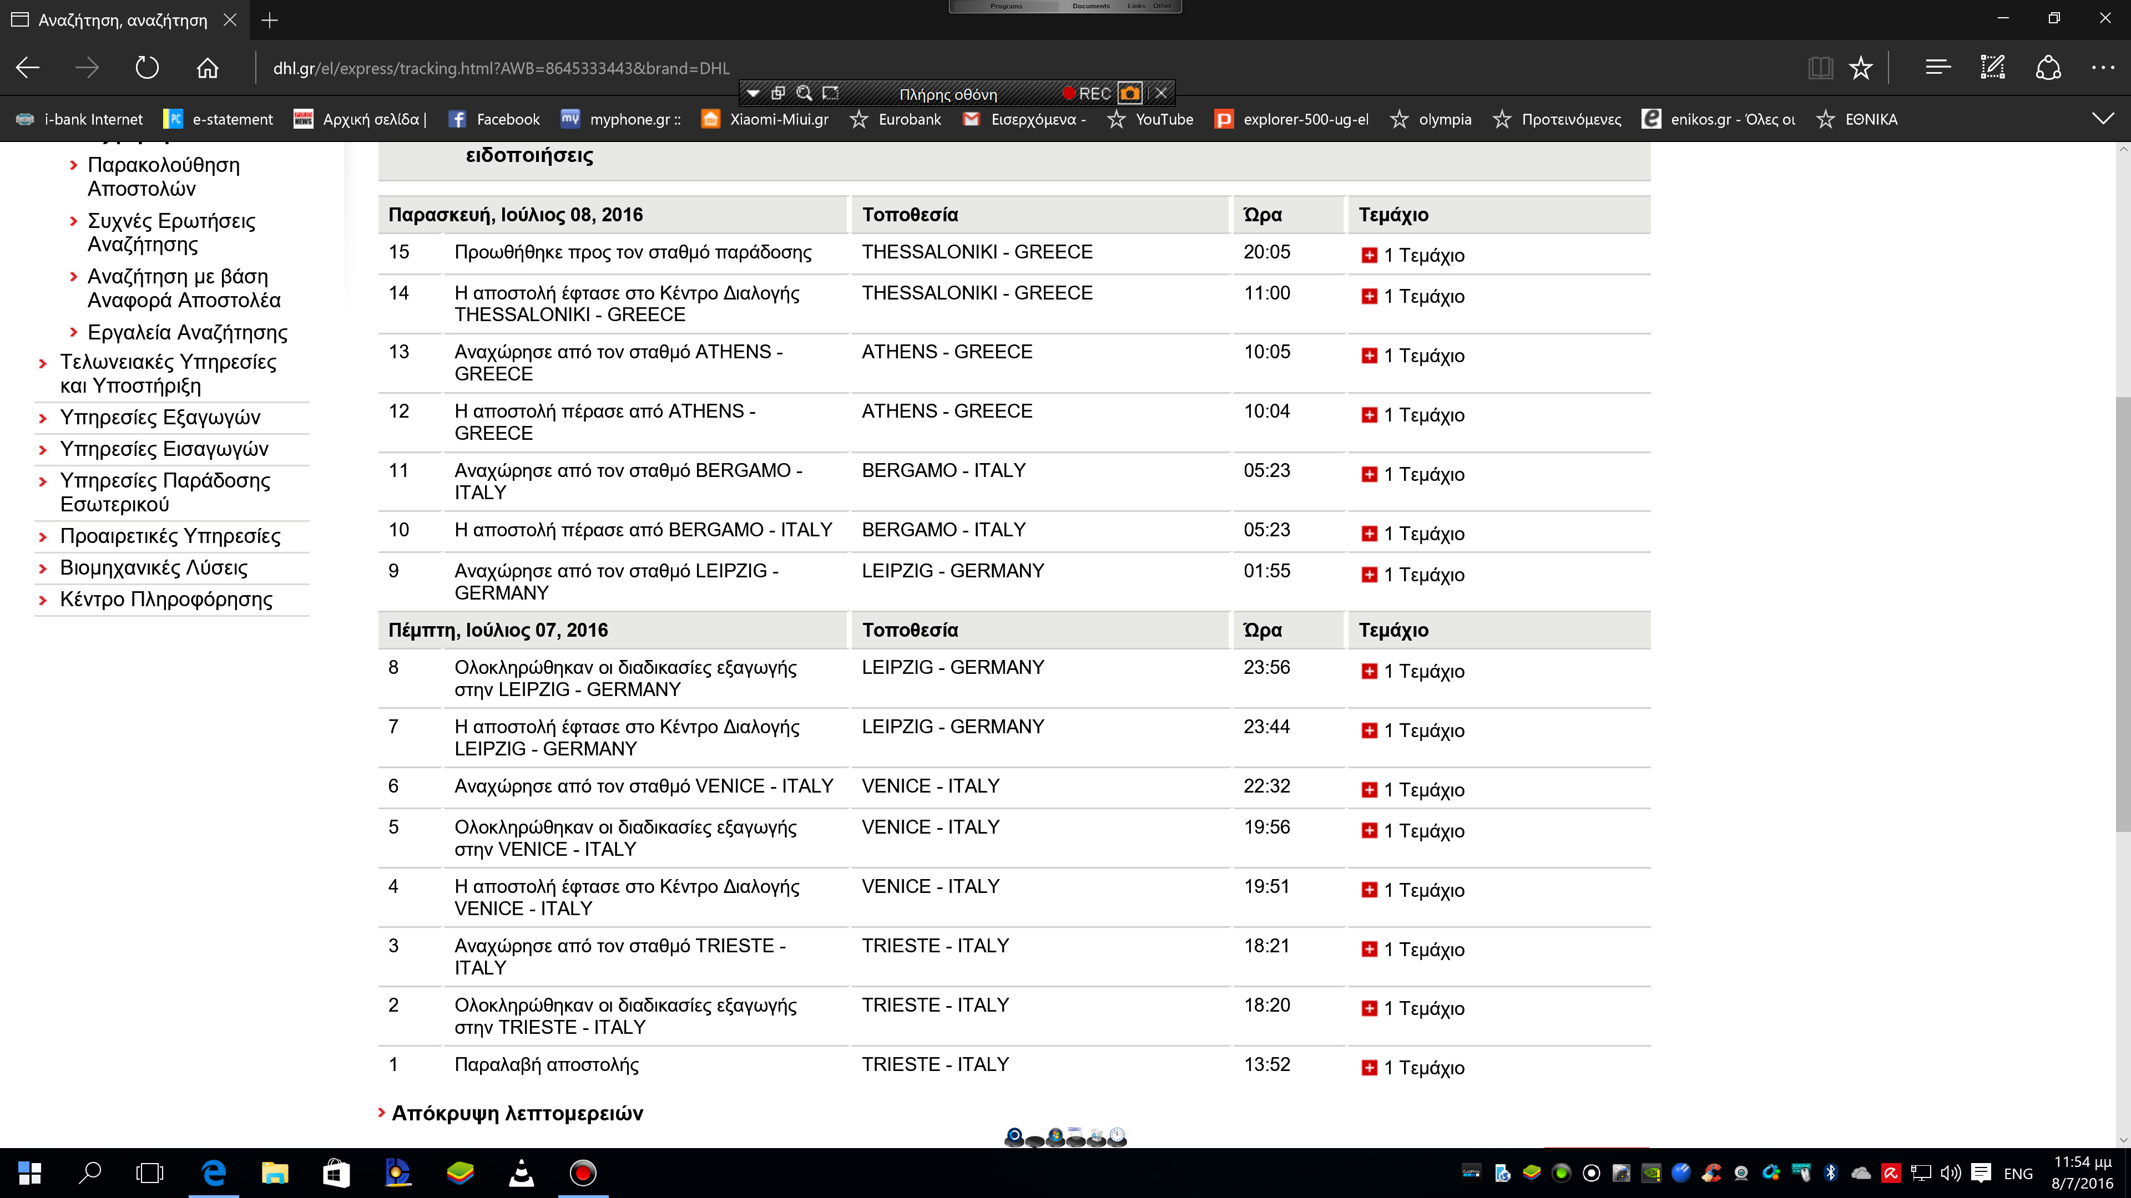
Task: Expand the piece details for row 8 Leipzig export
Action: (1370, 671)
